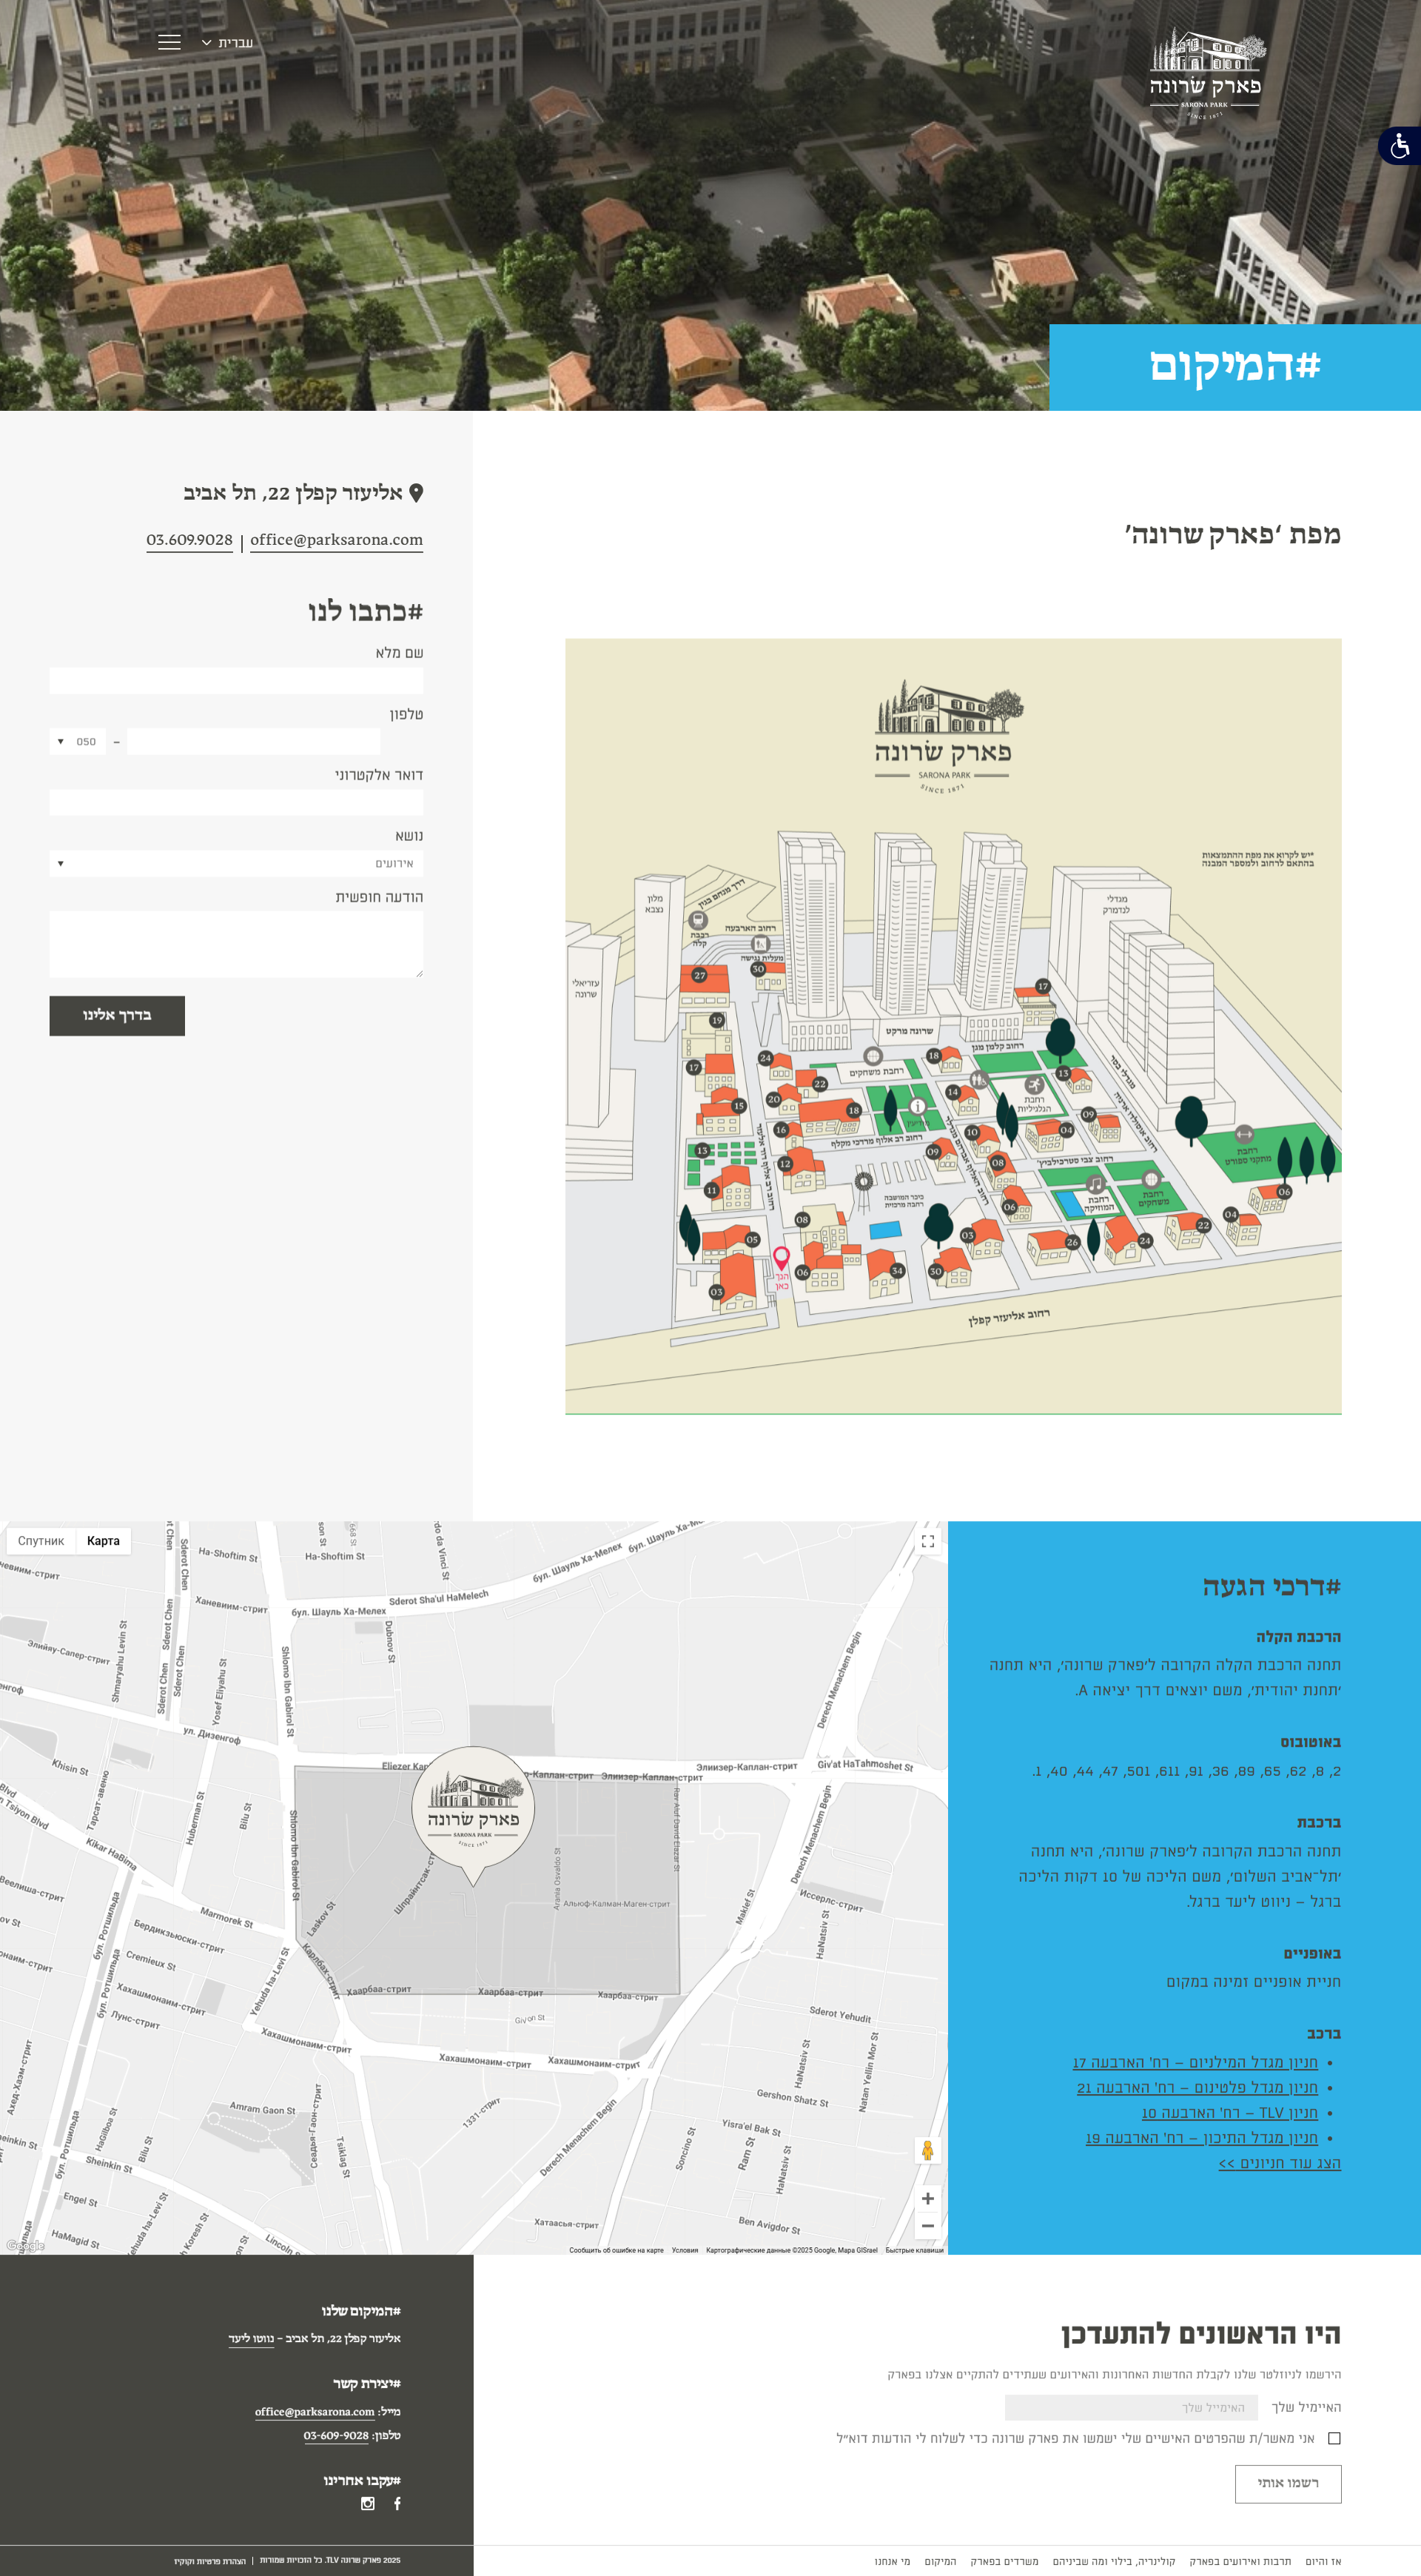
Task: Click the Pegman street view icon
Action: (928, 2150)
